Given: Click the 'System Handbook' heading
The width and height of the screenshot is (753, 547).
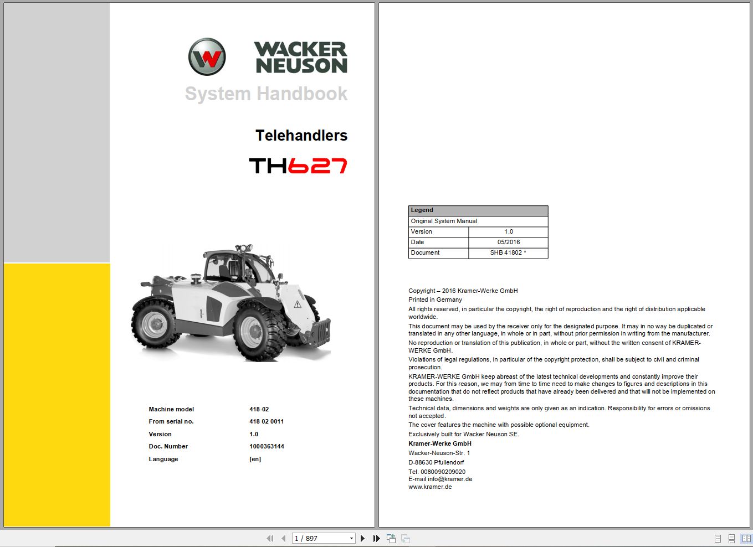Looking at the screenshot, I should pos(266,94).
